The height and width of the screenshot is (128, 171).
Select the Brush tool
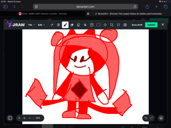click(x=65, y=25)
